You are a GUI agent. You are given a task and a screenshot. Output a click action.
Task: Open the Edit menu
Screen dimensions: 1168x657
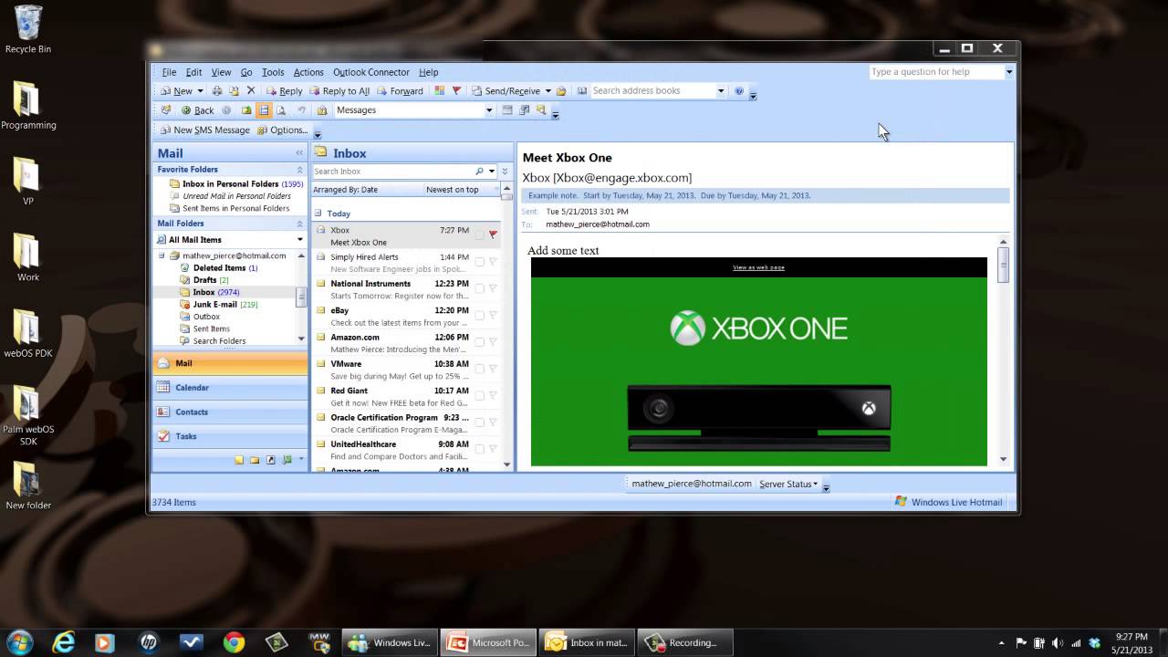193,72
